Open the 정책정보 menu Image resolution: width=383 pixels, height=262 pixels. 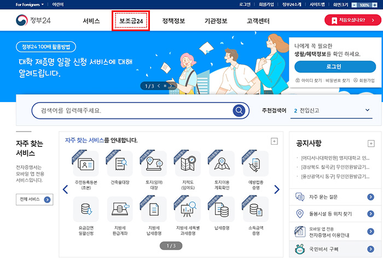[173, 21]
